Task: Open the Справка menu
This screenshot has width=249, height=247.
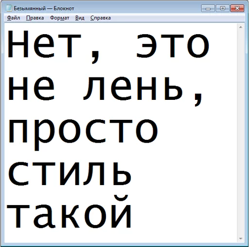Action: 101,18
